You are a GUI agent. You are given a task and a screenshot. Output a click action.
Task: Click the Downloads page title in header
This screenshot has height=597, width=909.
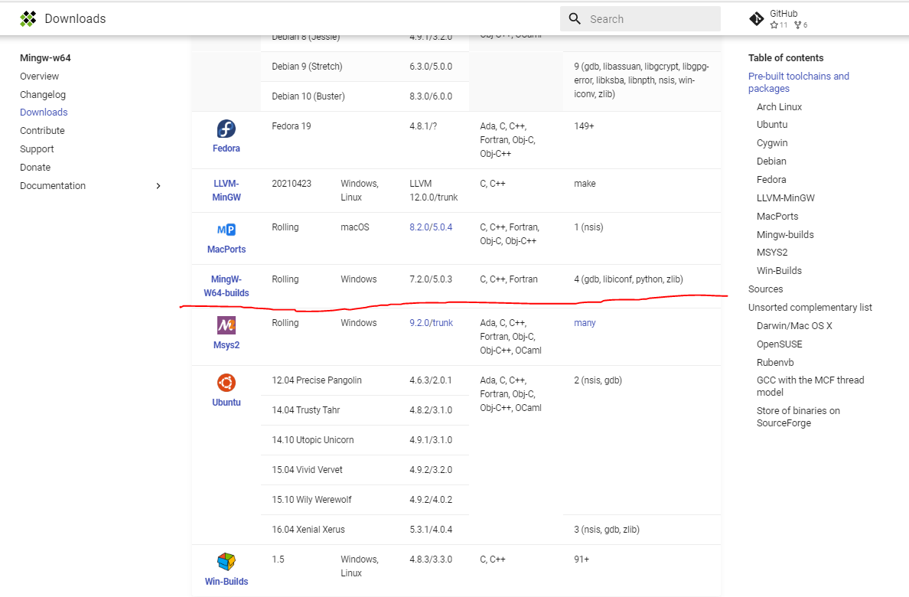75,18
